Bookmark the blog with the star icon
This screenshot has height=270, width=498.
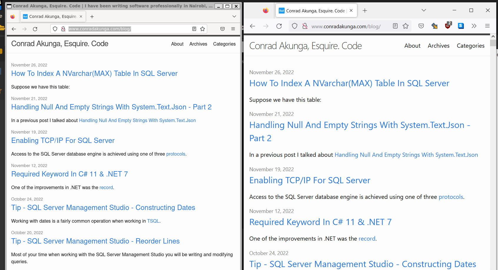coord(406,26)
